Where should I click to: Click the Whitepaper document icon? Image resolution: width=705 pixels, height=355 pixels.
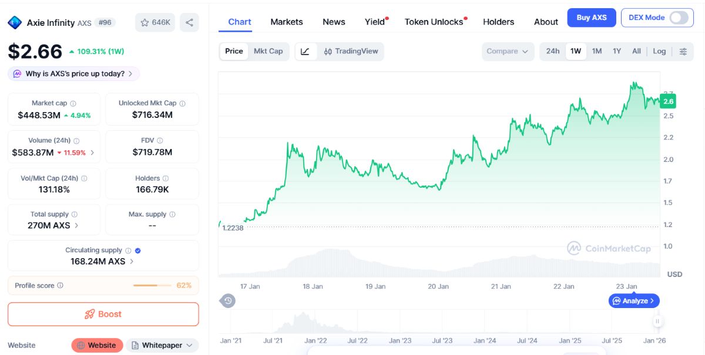(x=135, y=346)
